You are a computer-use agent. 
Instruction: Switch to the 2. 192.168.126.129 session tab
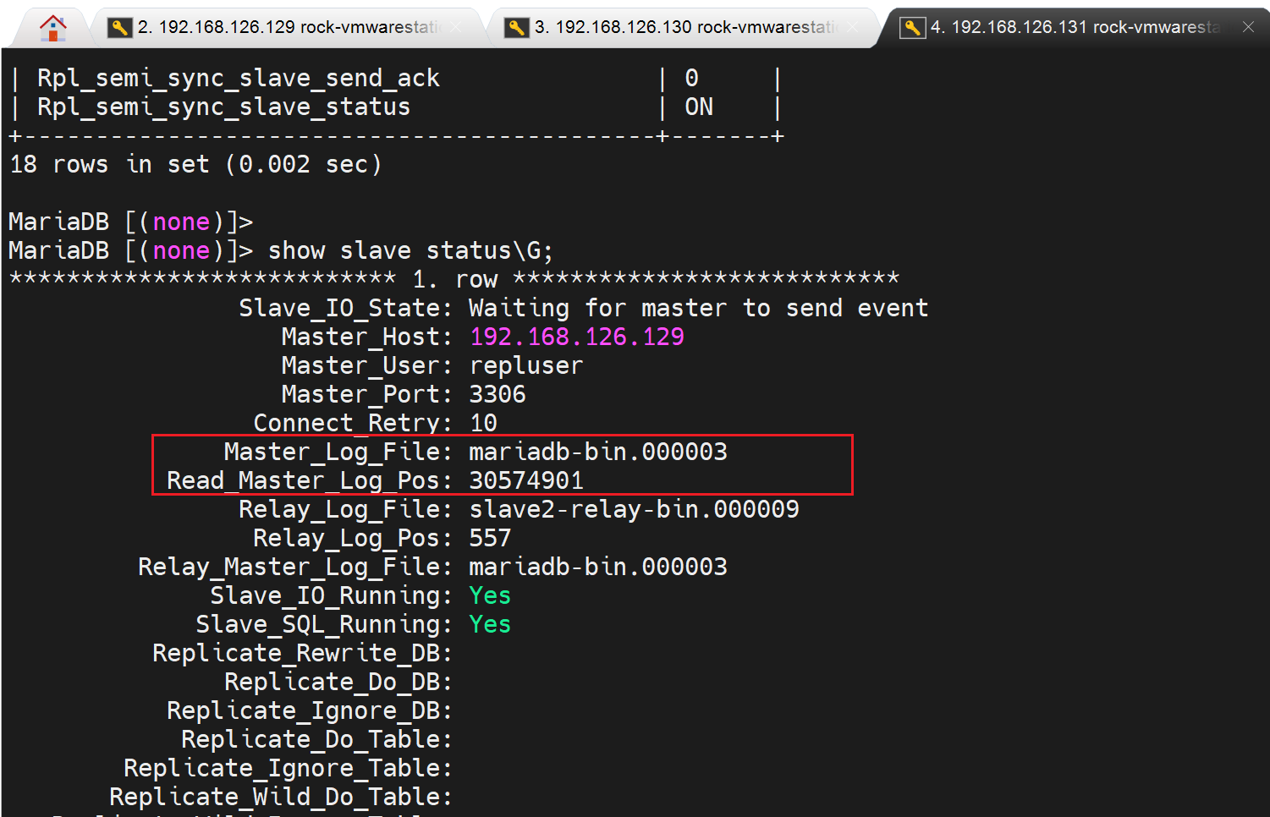coord(288,28)
